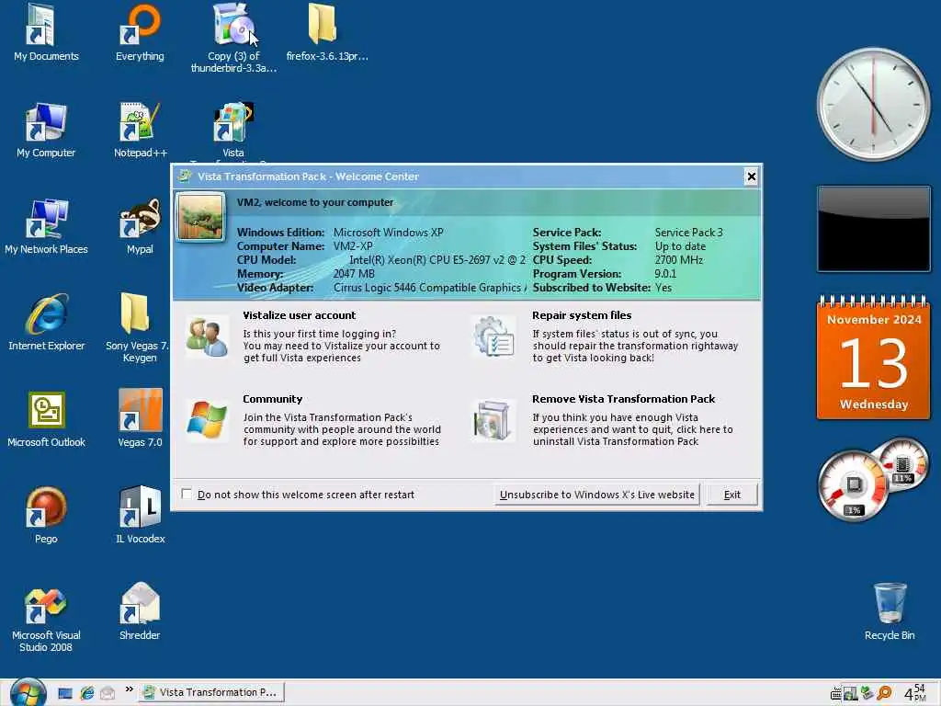
Task: Click Unsubscribe to Windows X's Live website
Action: point(596,495)
